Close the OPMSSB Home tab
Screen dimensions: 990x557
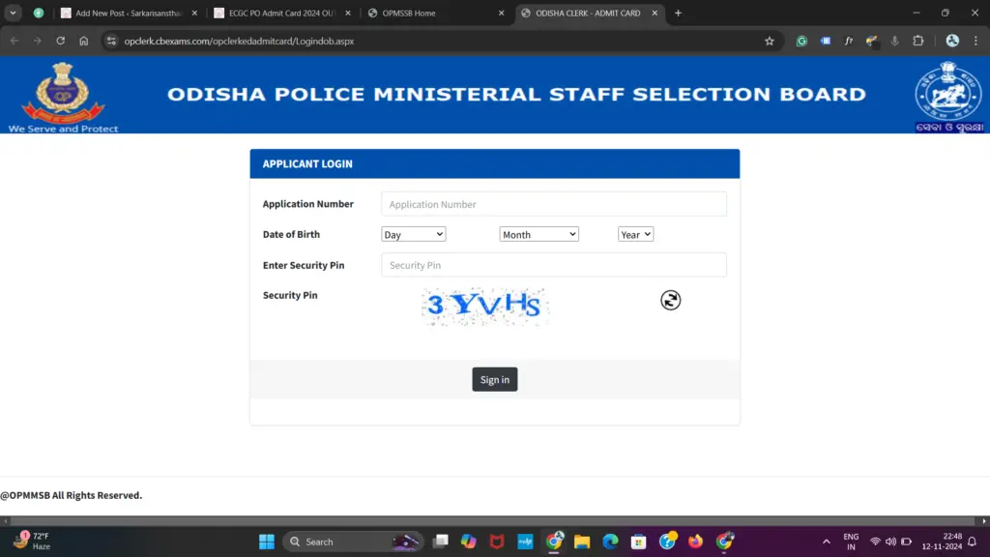(x=502, y=13)
